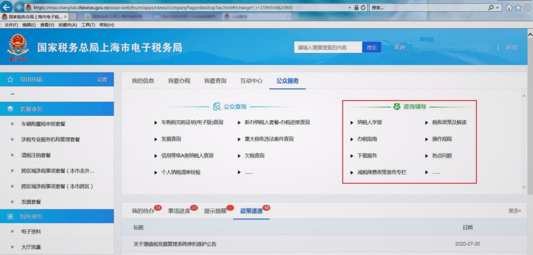Click the browser Forward arrow button
The width and height of the screenshot is (533, 255).
(x=18, y=7)
